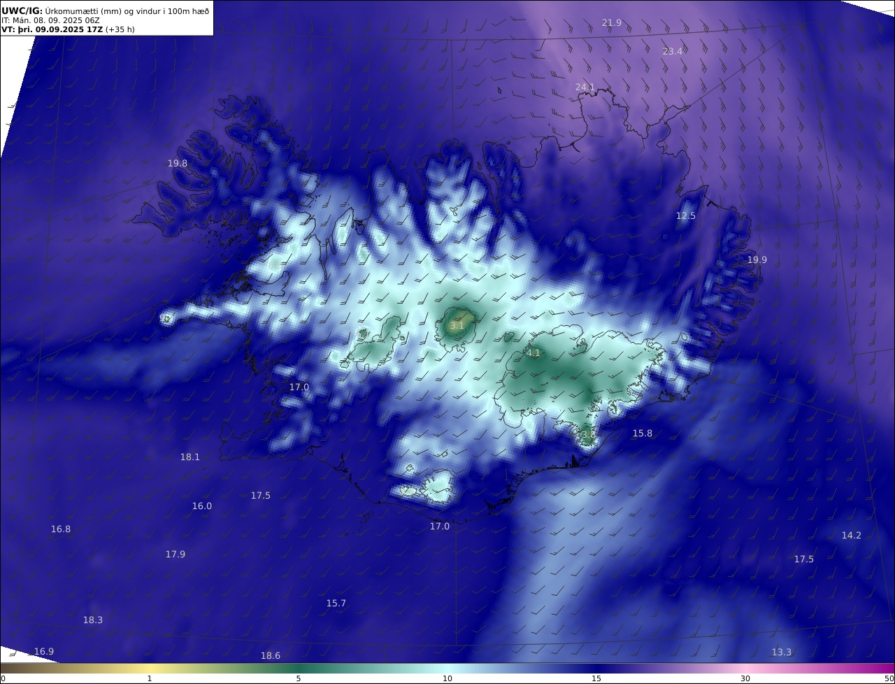Click the '50' tick on the colour scale

click(889, 678)
